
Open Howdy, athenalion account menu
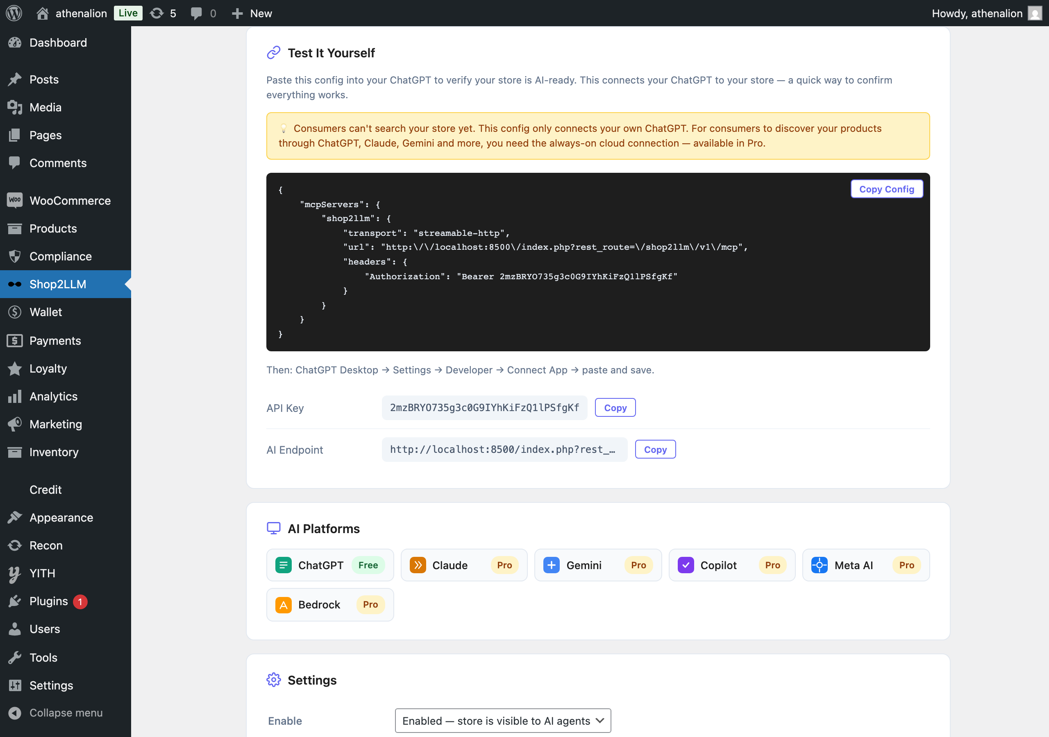986,13
